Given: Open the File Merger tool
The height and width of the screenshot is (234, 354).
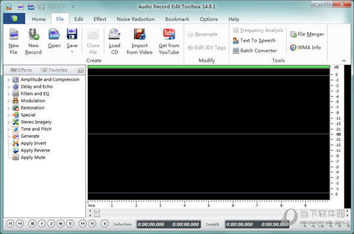Looking at the screenshot, I should [307, 34].
